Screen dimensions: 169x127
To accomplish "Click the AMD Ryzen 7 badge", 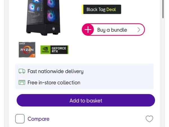I will (x=27, y=50).
